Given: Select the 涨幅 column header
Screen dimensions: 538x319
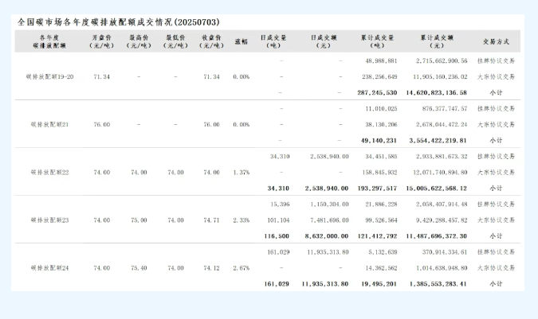Looking at the screenshot, I should (x=242, y=41).
